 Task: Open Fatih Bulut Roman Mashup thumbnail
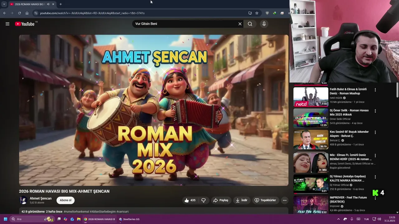click(311, 97)
